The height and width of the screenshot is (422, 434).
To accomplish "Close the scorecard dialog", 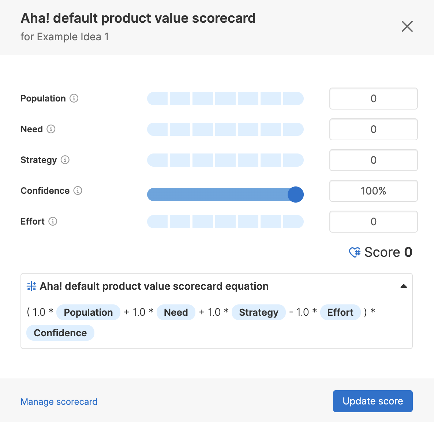I will (407, 26).
